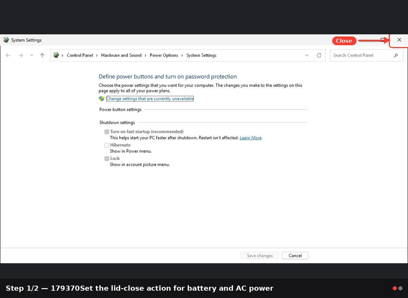Toggle the Lock checkbox
This screenshot has height=298, width=408.
(107, 158)
